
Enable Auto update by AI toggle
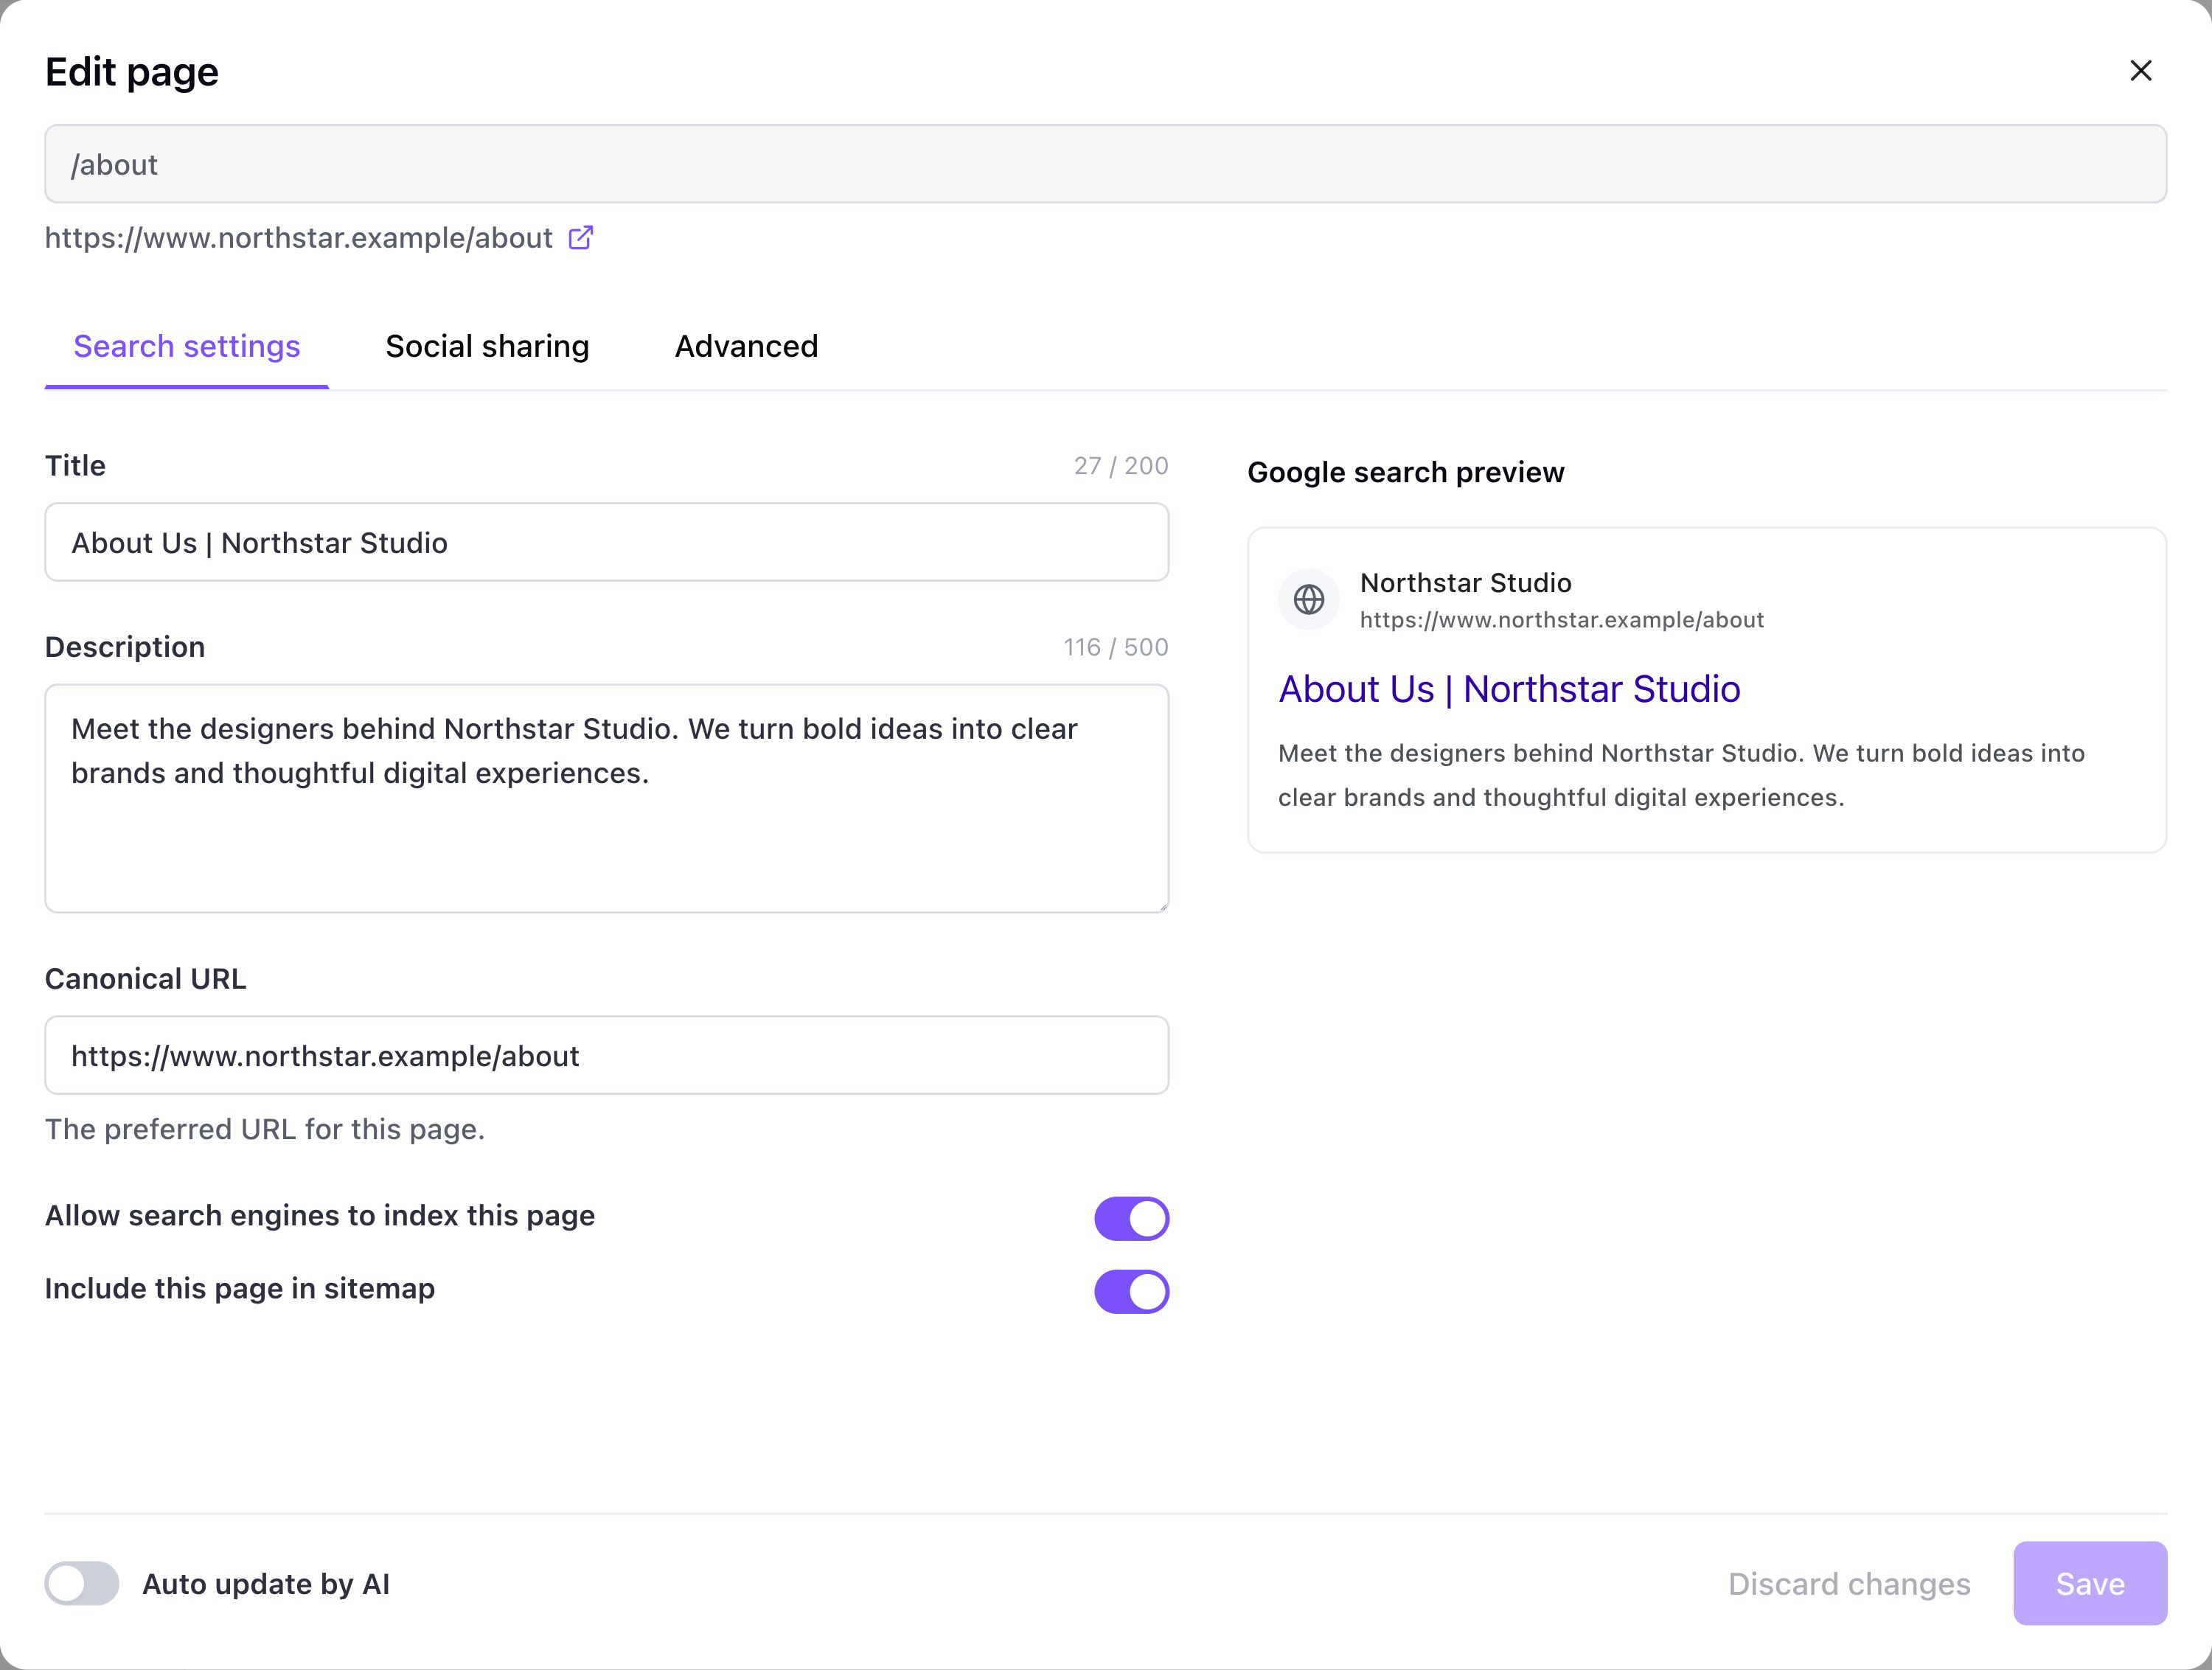pyautogui.click(x=82, y=1583)
